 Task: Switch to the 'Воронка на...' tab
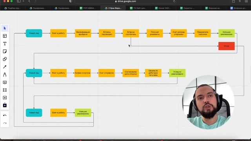pos(213,8)
